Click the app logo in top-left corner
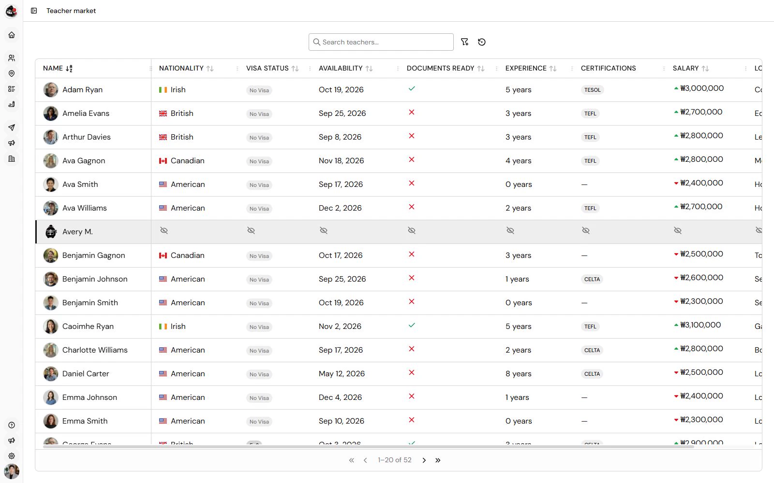The height and width of the screenshot is (483, 774). pyautogui.click(x=12, y=11)
